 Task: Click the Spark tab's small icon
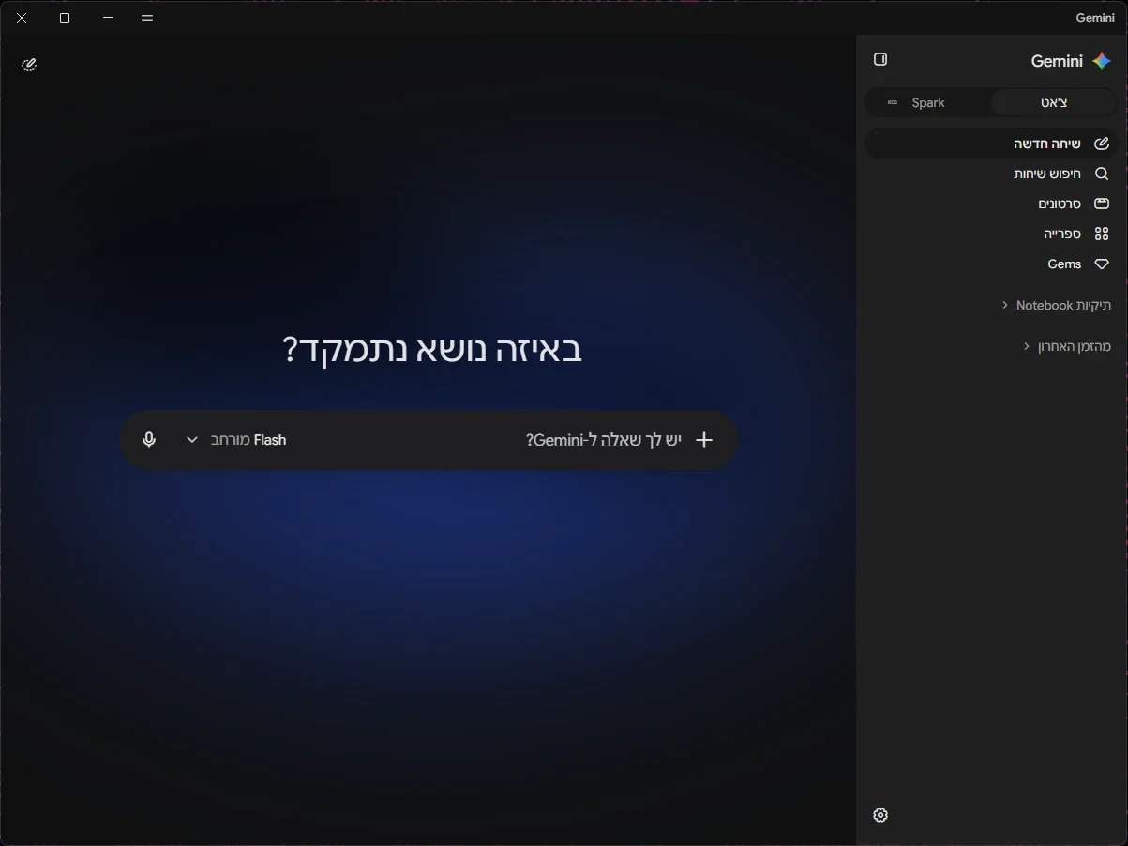tap(892, 102)
